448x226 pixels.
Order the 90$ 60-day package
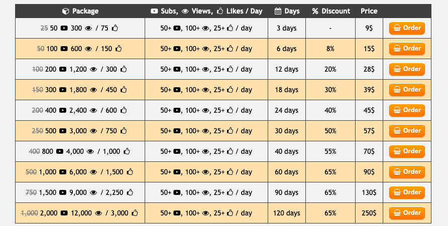407,172
